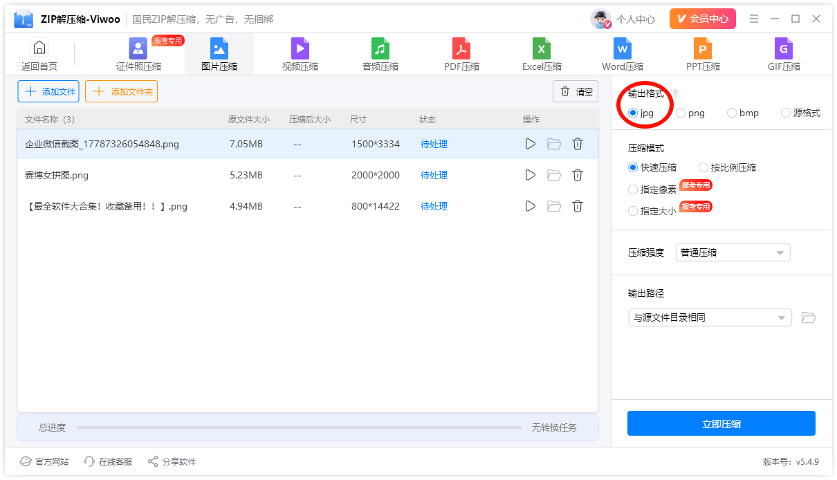Click the help question mark beside 输出格式

[x=675, y=93]
